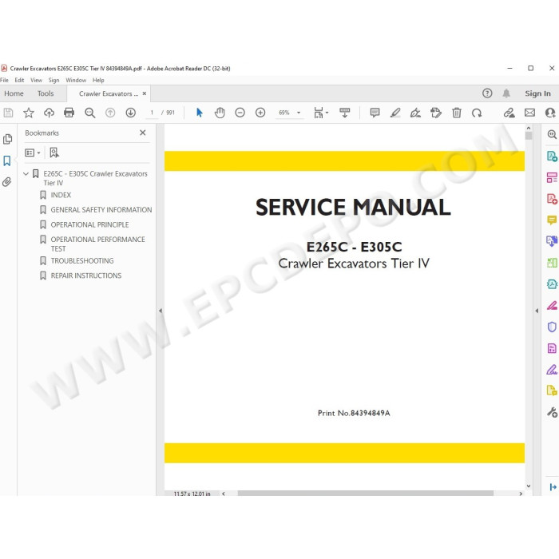This screenshot has width=559, height=559.
Task: Jump to TROUBLESHOOTING bookmark
Action: pos(82,261)
